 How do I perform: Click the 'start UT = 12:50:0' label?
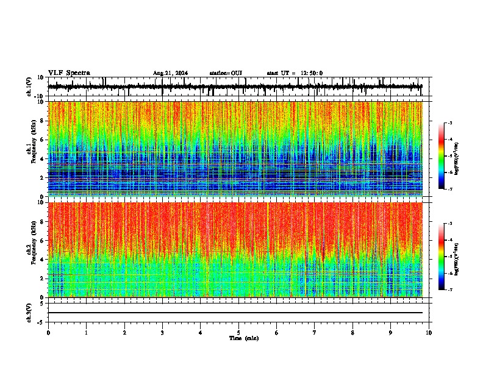pos(295,73)
